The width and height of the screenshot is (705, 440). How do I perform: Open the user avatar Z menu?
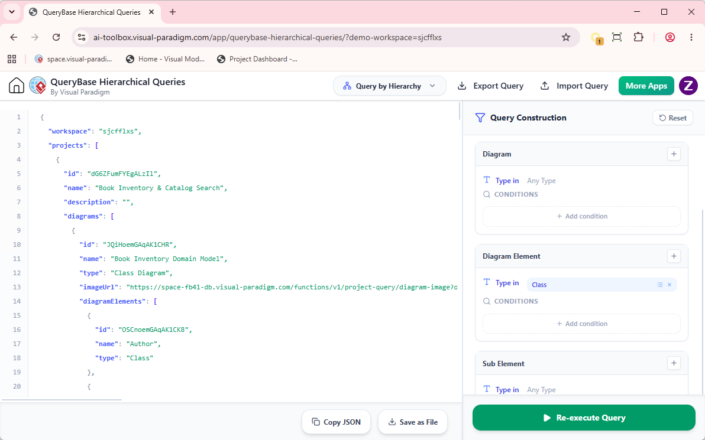point(688,86)
